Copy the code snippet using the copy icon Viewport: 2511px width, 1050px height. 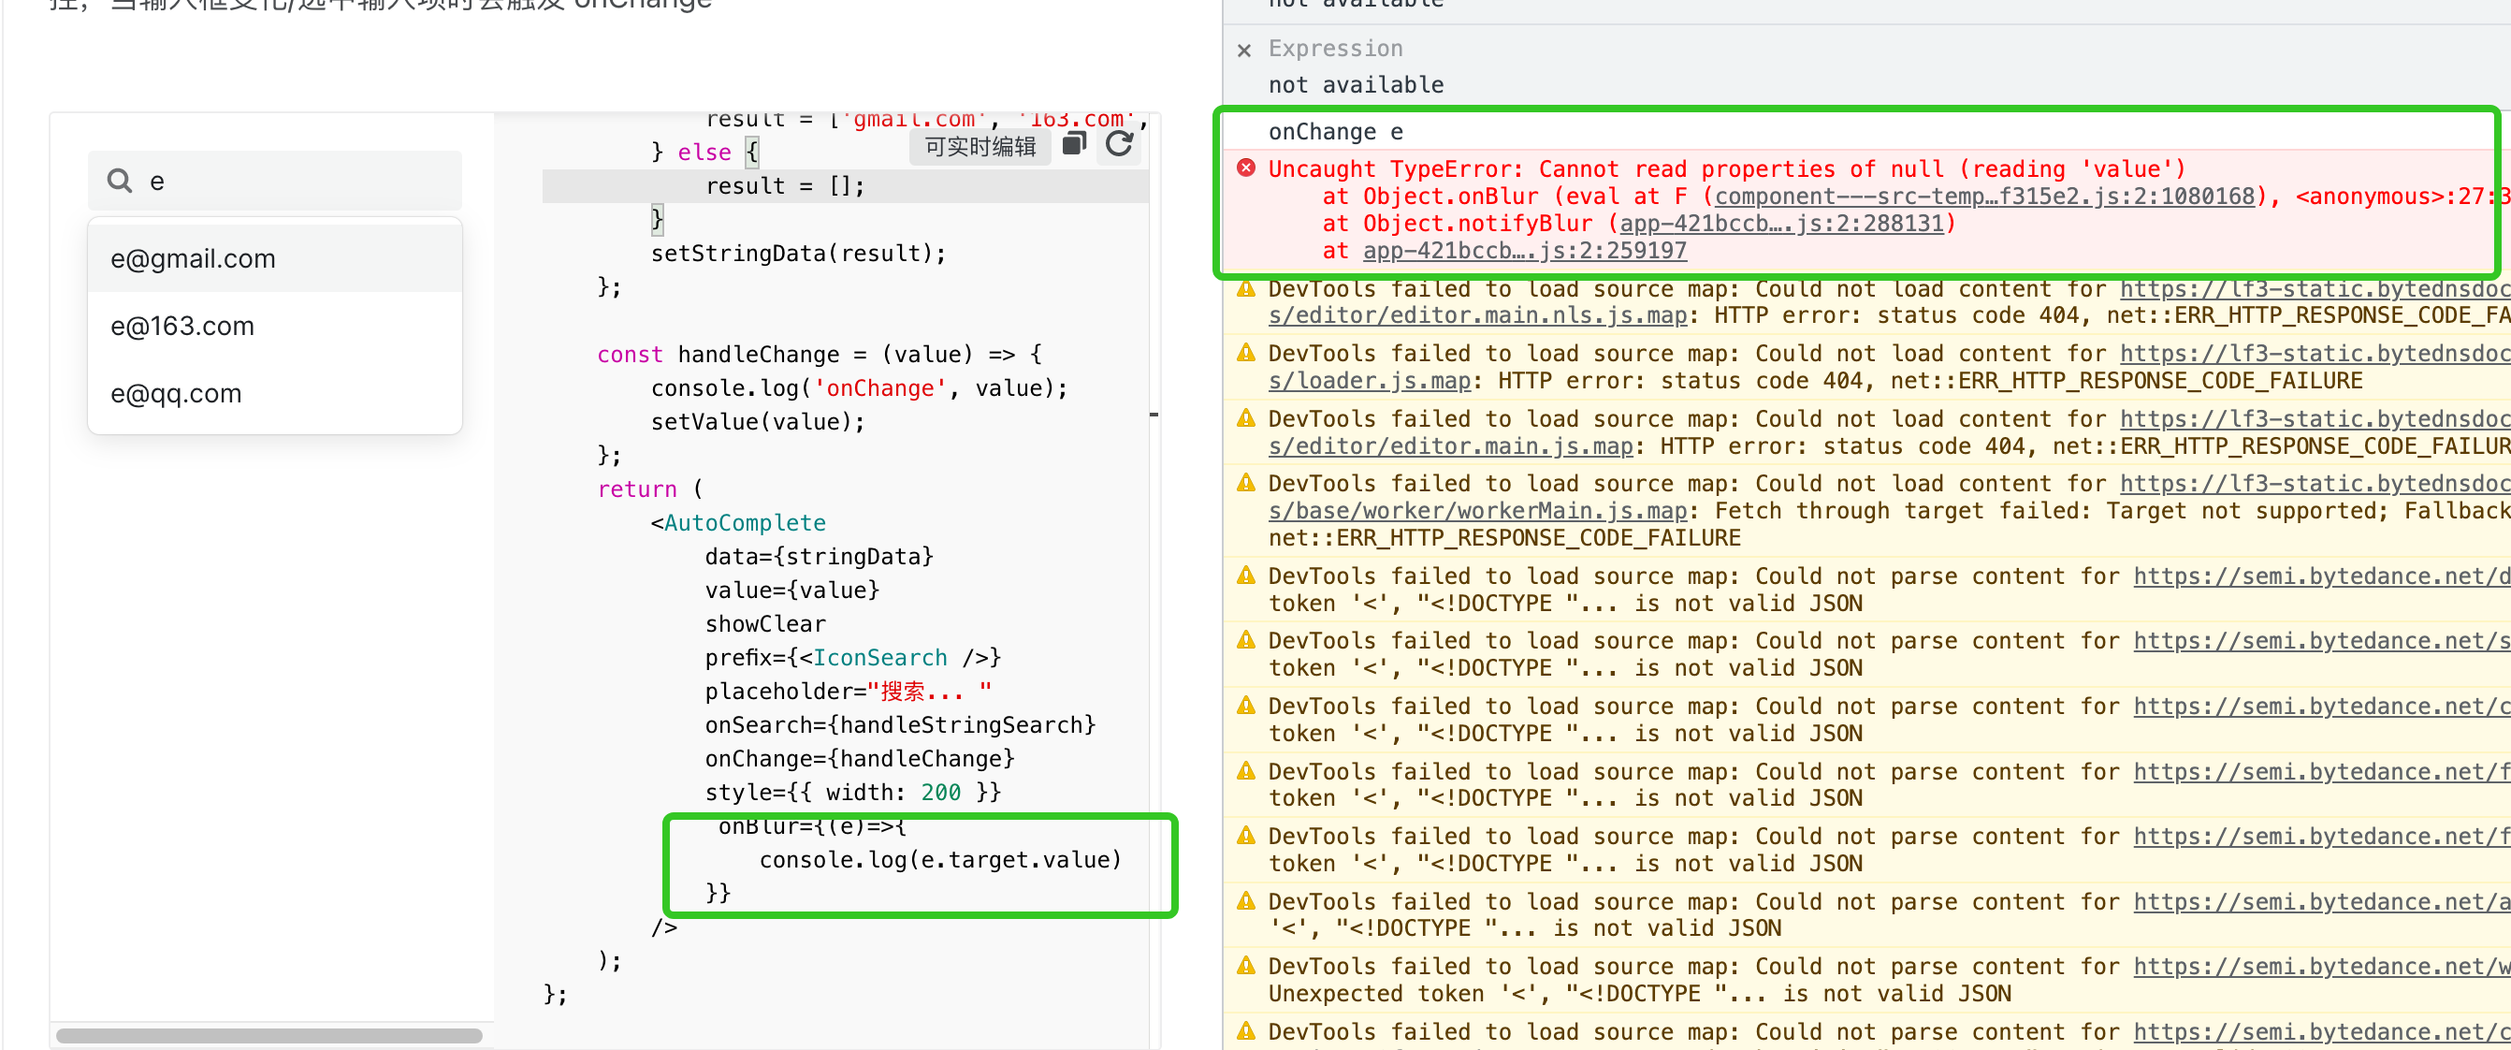click(x=1073, y=144)
